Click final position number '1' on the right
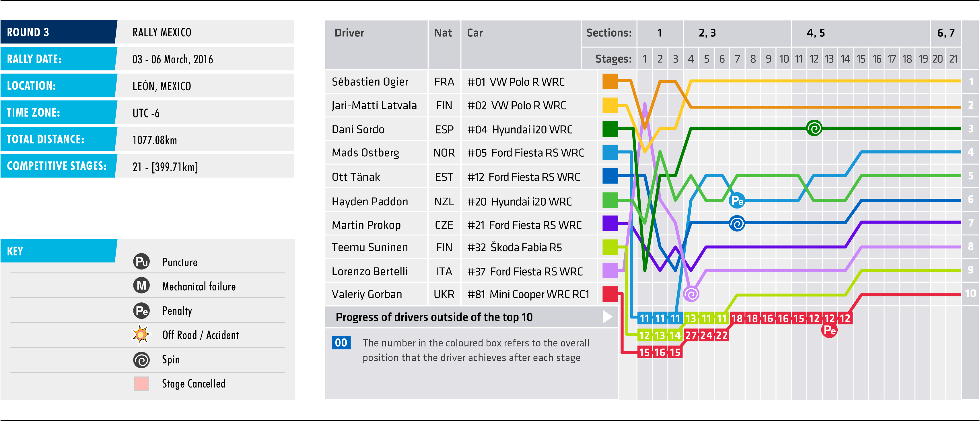 (x=971, y=82)
